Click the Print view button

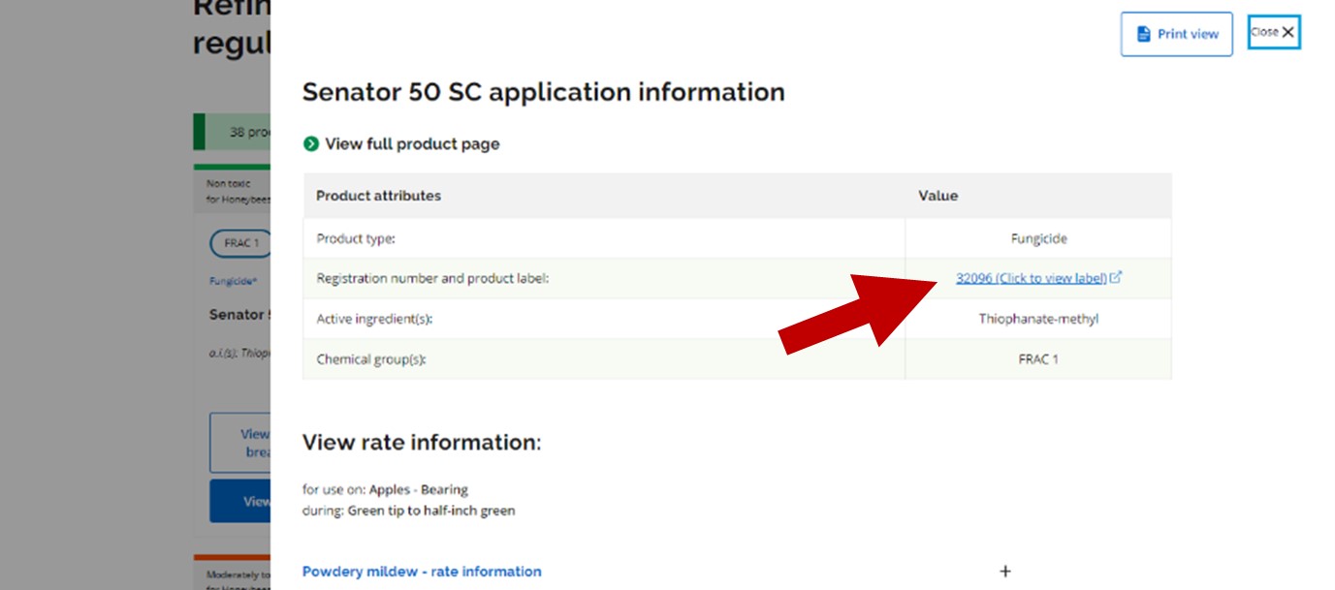1176,34
